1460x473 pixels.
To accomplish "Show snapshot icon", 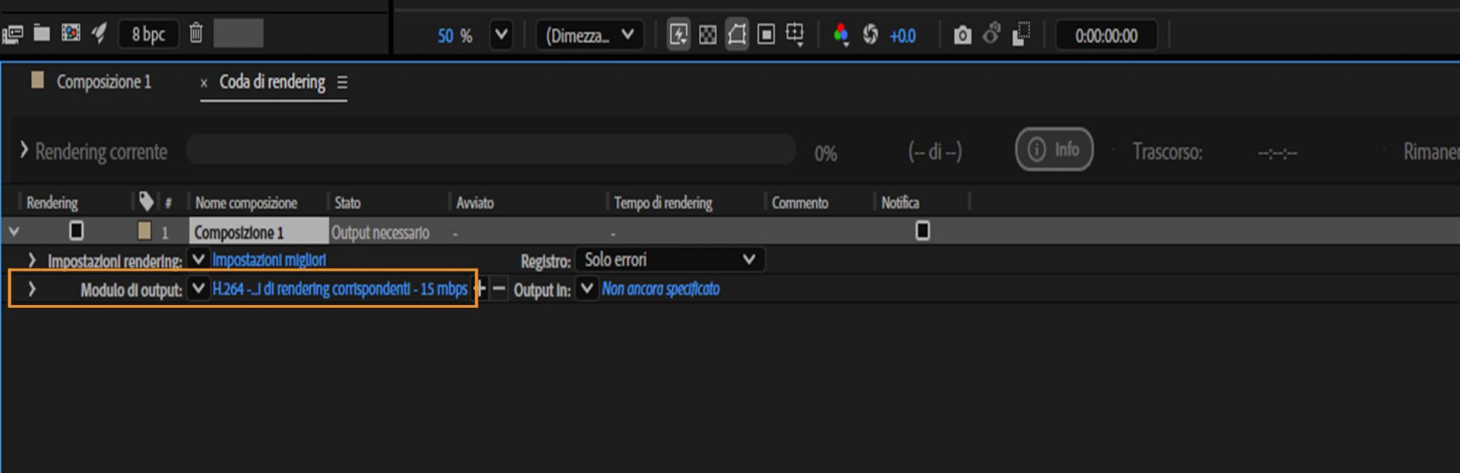I will point(992,34).
